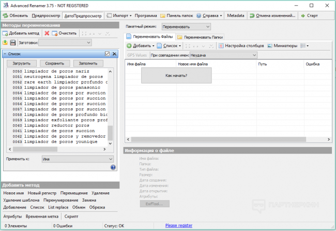The image size is (336, 231).
Task: Click the red X delete method icon
Action: (x=47, y=33)
